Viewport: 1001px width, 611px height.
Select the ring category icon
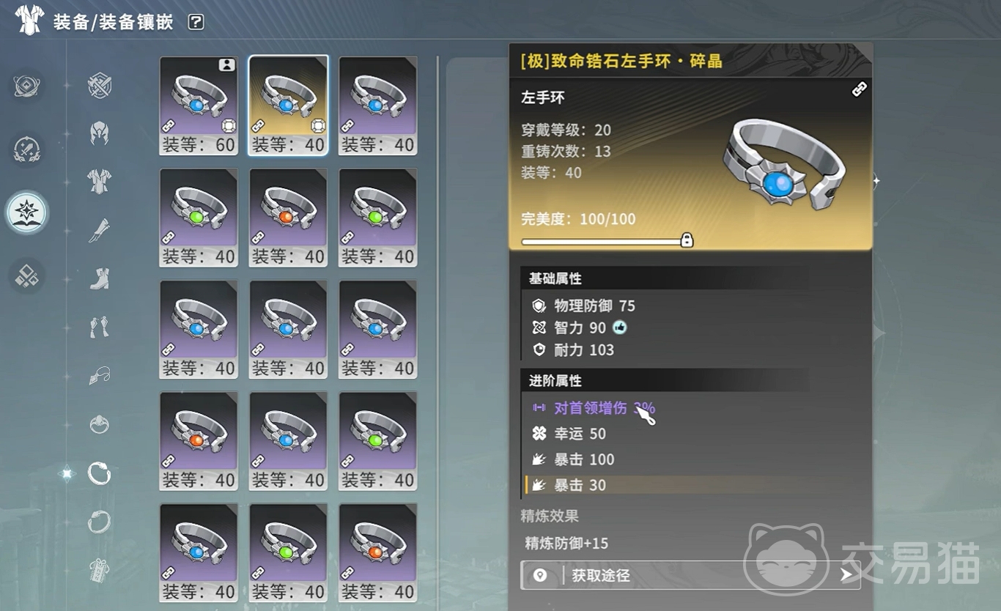[x=99, y=424]
